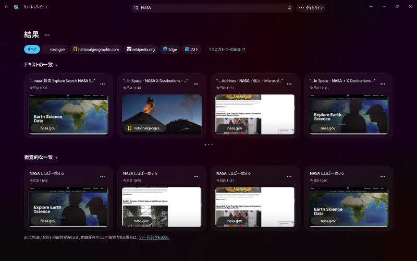This screenshot has width=417, height=261.
Task: Click the nationalgeogra... source badge on volcano card
Action: [x=145, y=128]
